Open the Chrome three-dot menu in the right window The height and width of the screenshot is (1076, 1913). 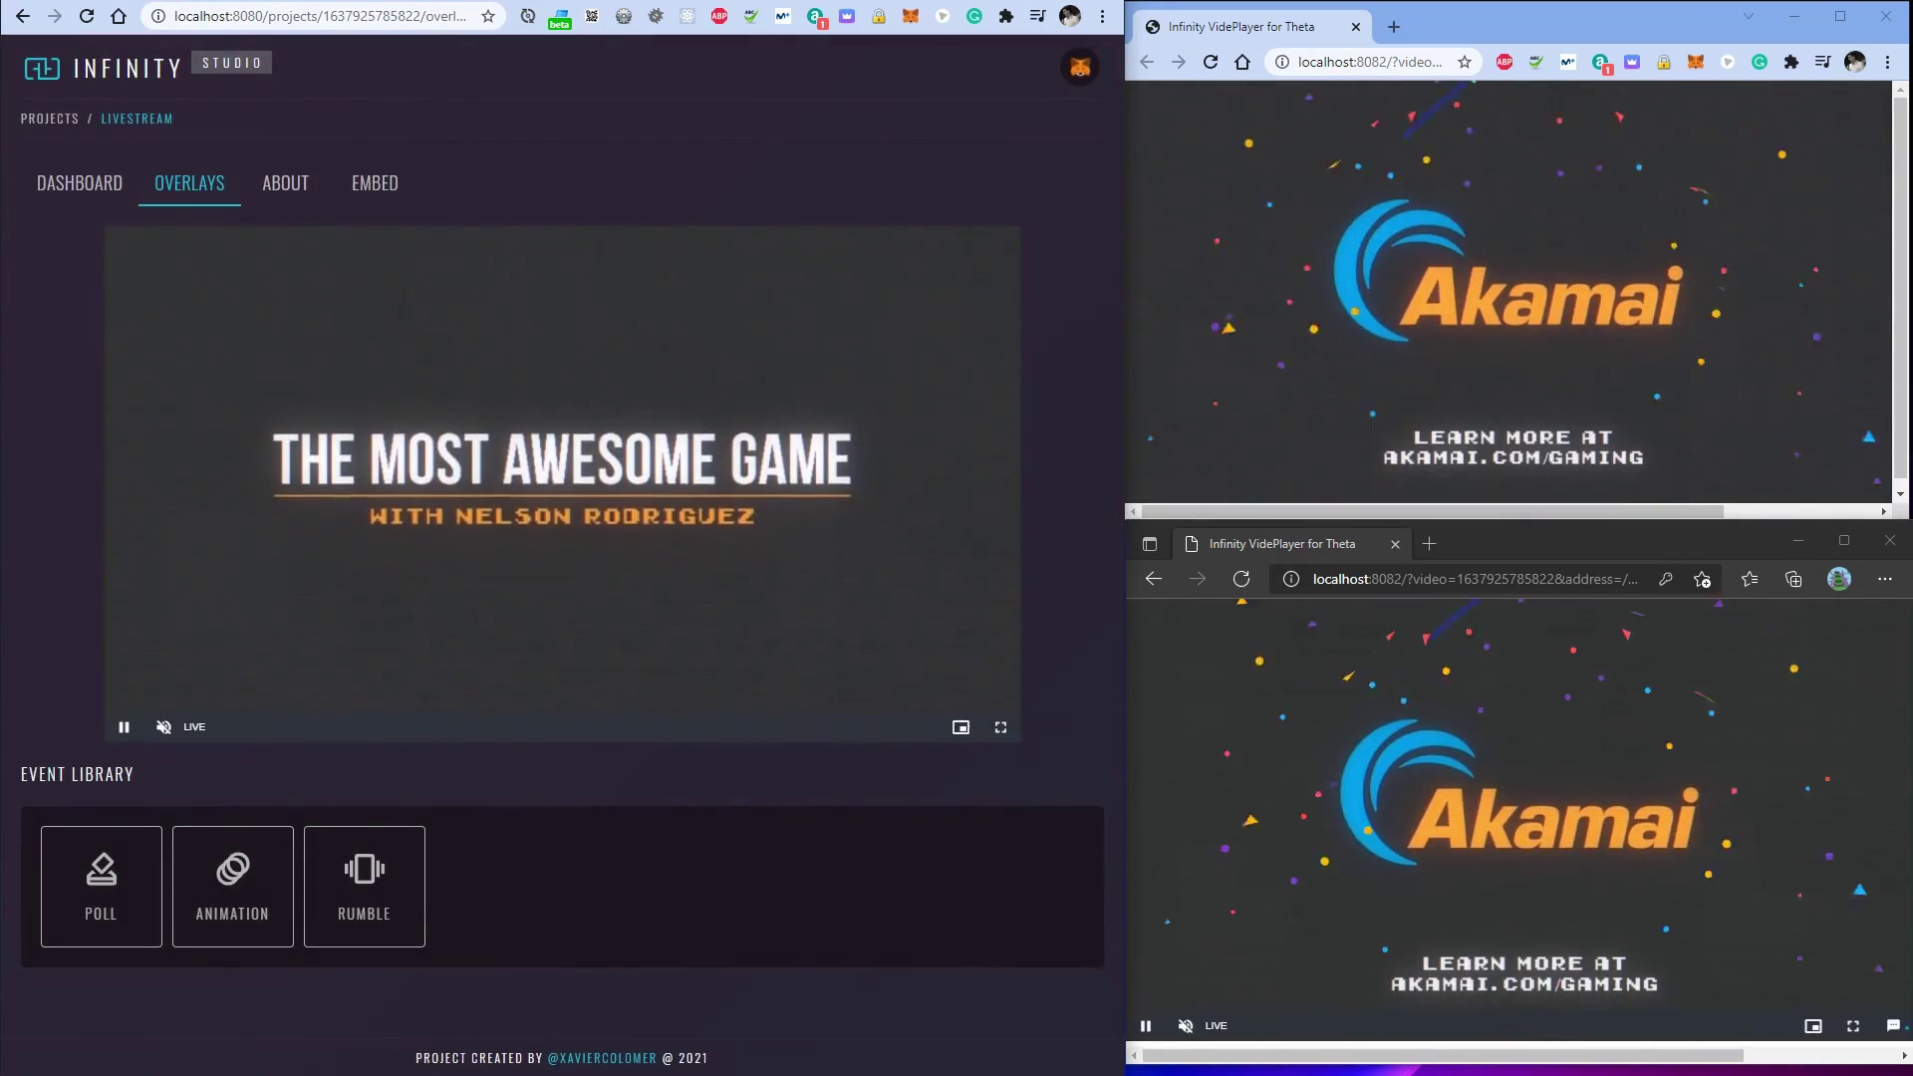pos(1887,62)
